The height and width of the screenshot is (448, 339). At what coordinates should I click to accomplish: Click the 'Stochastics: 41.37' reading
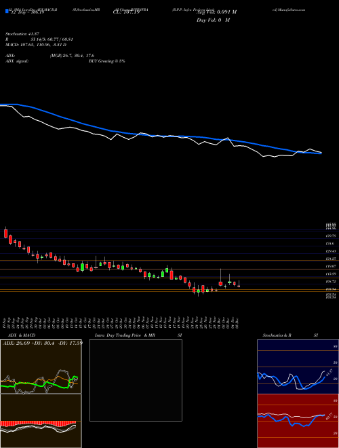tap(22, 34)
